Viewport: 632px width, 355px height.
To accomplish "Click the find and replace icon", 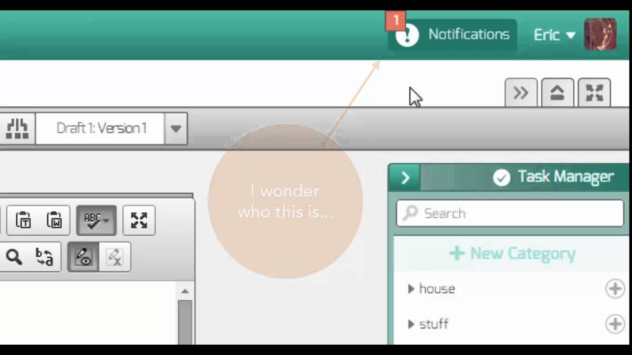I will [44, 257].
